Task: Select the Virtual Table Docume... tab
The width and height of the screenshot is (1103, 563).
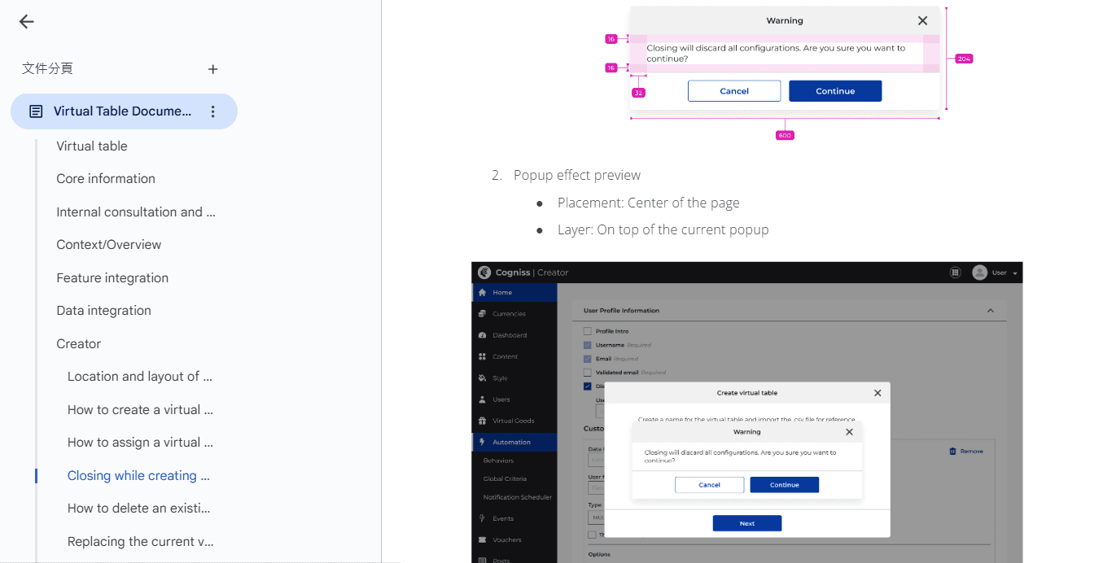Action: [x=124, y=111]
